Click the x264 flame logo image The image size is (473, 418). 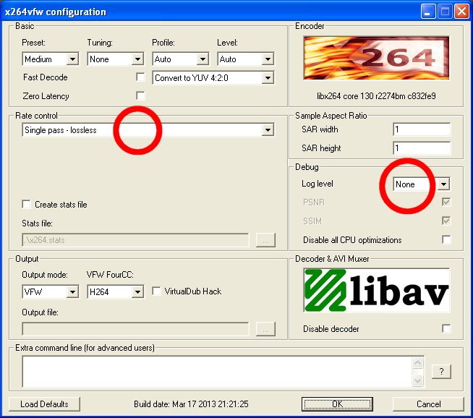(376, 58)
